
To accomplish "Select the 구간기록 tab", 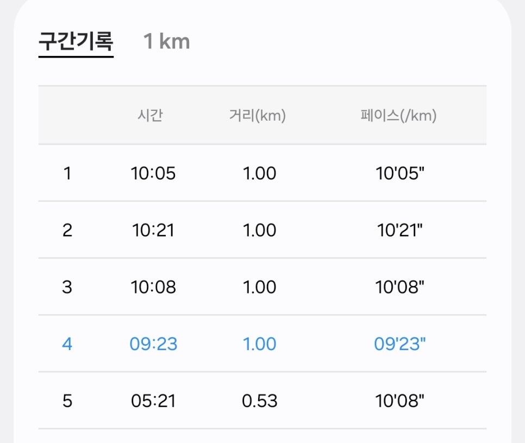I will click(x=76, y=41).
